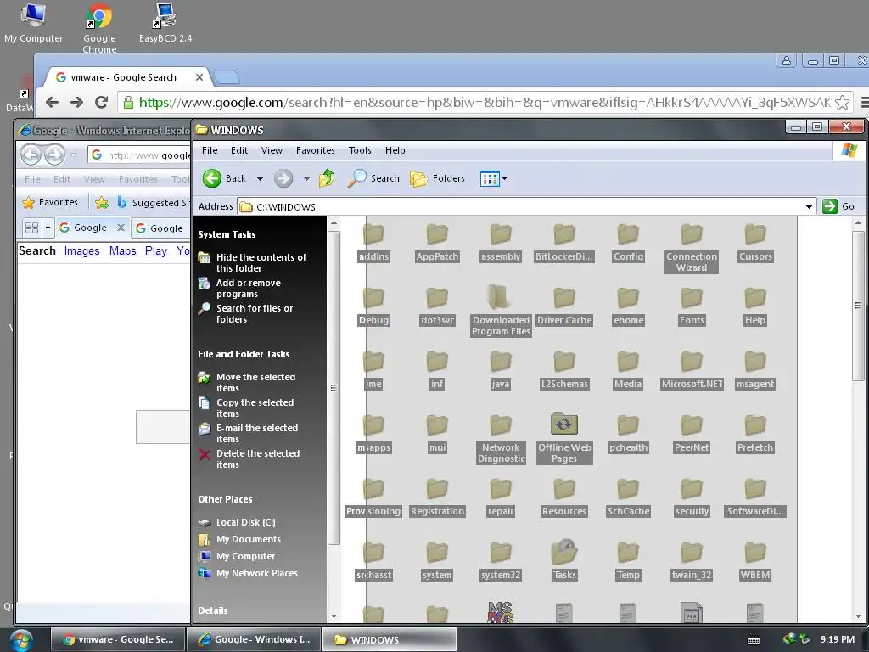Click Chrome's reload button
The height and width of the screenshot is (652, 869).
(102, 102)
